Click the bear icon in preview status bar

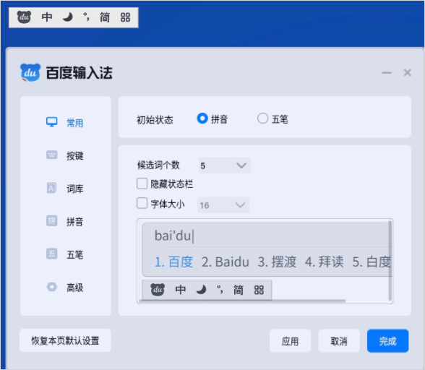click(x=158, y=290)
